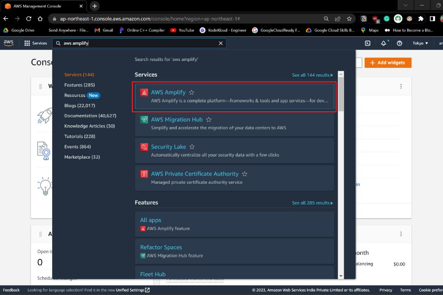Open the notifications bell
This screenshot has width=443, height=295.
(x=383, y=43)
